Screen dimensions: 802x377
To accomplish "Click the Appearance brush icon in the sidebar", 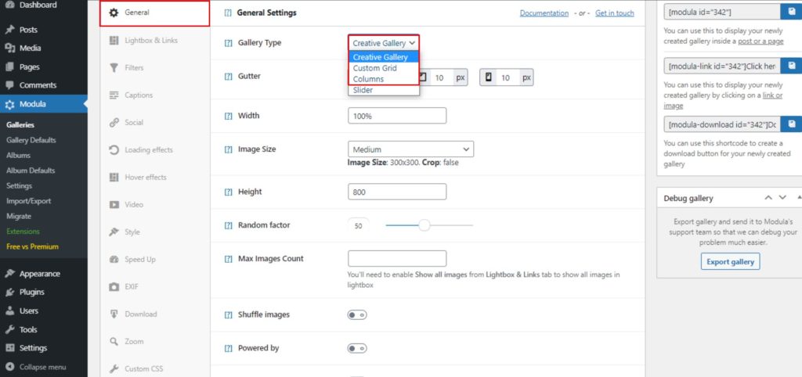I will pos(9,274).
